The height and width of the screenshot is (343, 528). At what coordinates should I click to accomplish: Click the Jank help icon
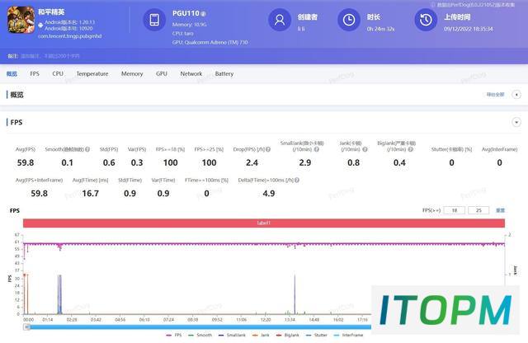coord(365,149)
